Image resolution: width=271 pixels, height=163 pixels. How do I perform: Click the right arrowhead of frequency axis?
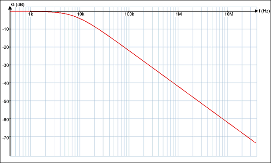[x=256, y=11]
